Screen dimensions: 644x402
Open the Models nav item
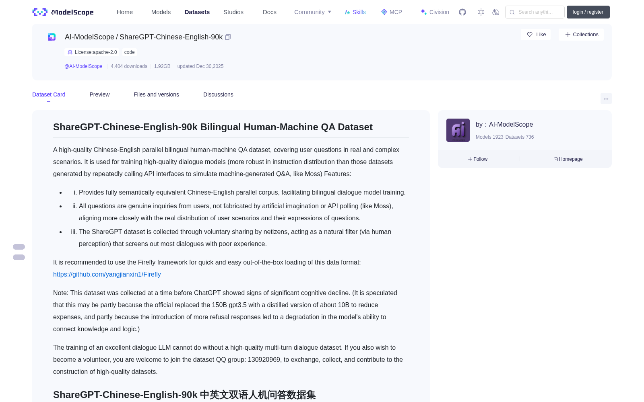pyautogui.click(x=161, y=12)
